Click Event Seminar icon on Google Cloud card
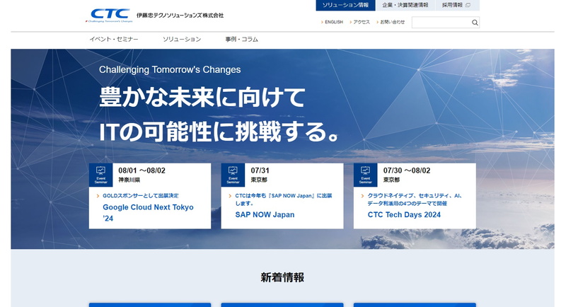The image size is (566, 307). [100, 175]
